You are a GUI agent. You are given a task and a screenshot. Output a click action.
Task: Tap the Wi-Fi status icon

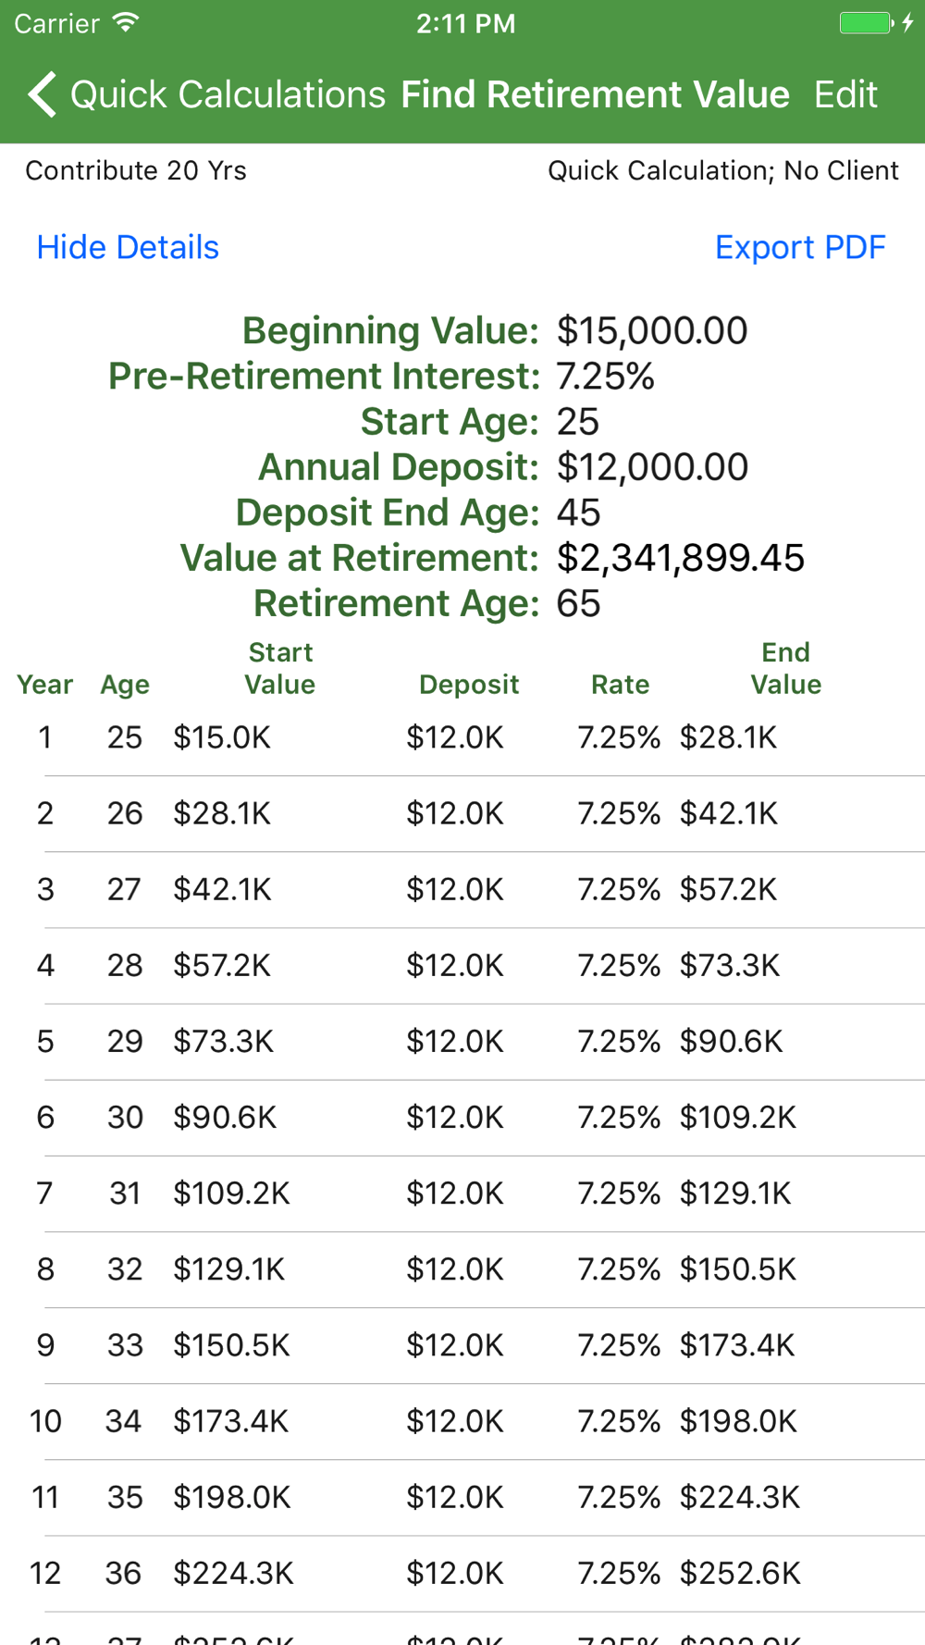pyautogui.click(x=125, y=23)
